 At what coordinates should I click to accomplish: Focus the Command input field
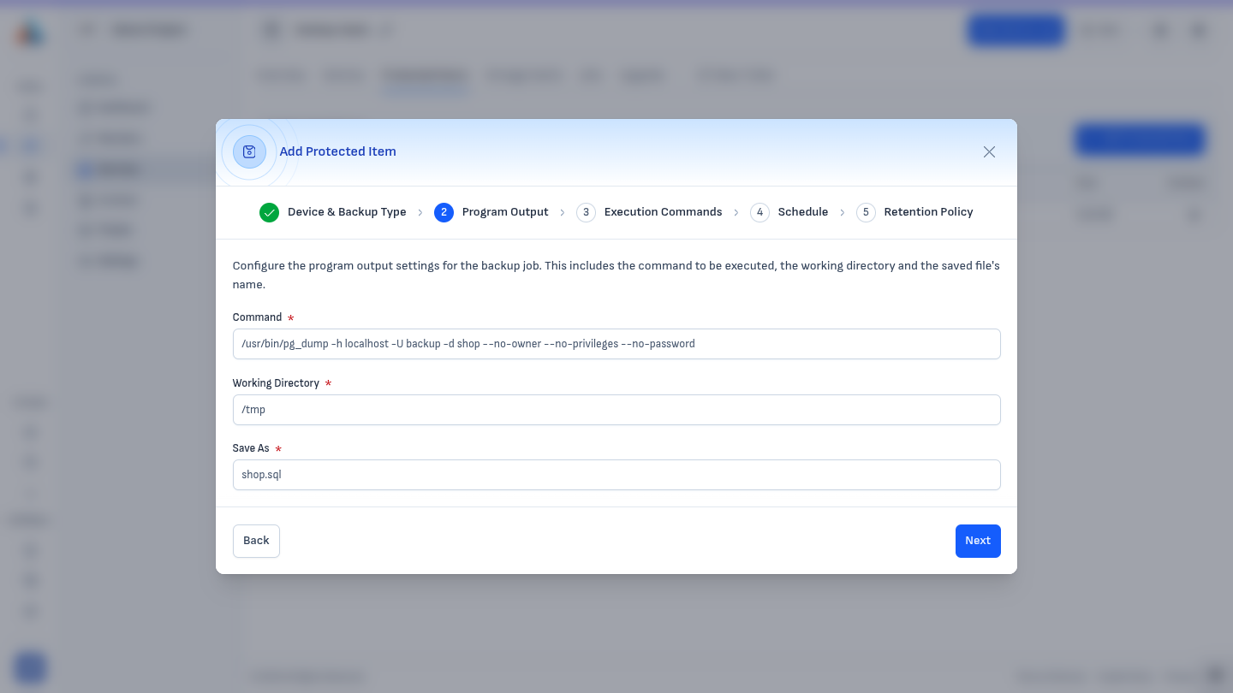[616, 344]
